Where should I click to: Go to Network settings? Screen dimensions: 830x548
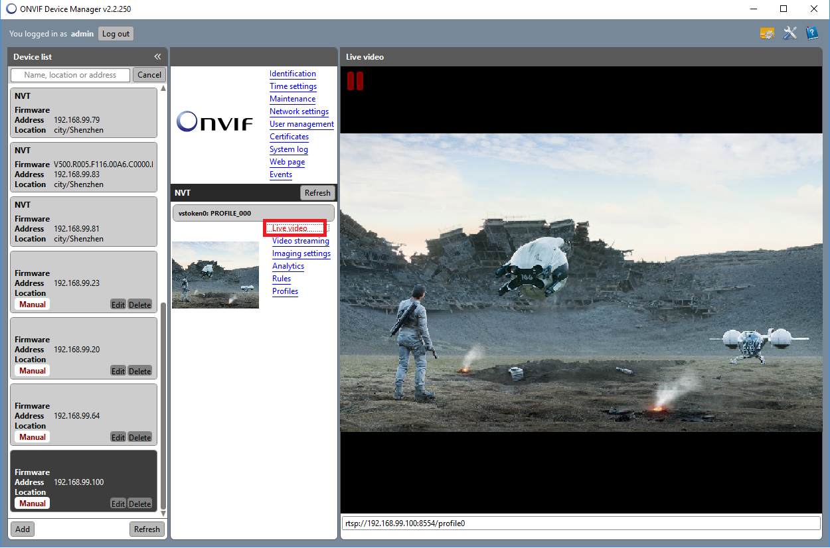pos(299,111)
